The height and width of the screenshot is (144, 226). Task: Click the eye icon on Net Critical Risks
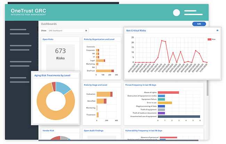click(x=217, y=30)
